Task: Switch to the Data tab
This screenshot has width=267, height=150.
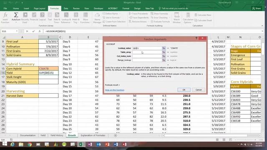Action: tap(66, 8)
